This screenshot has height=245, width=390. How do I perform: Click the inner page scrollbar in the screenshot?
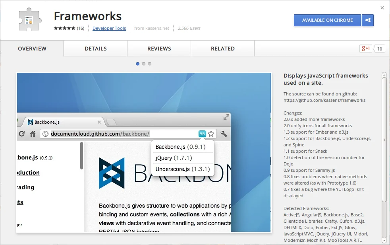point(81,156)
